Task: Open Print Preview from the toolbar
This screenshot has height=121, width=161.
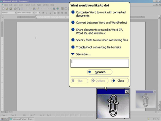Action: (x=19, y=9)
